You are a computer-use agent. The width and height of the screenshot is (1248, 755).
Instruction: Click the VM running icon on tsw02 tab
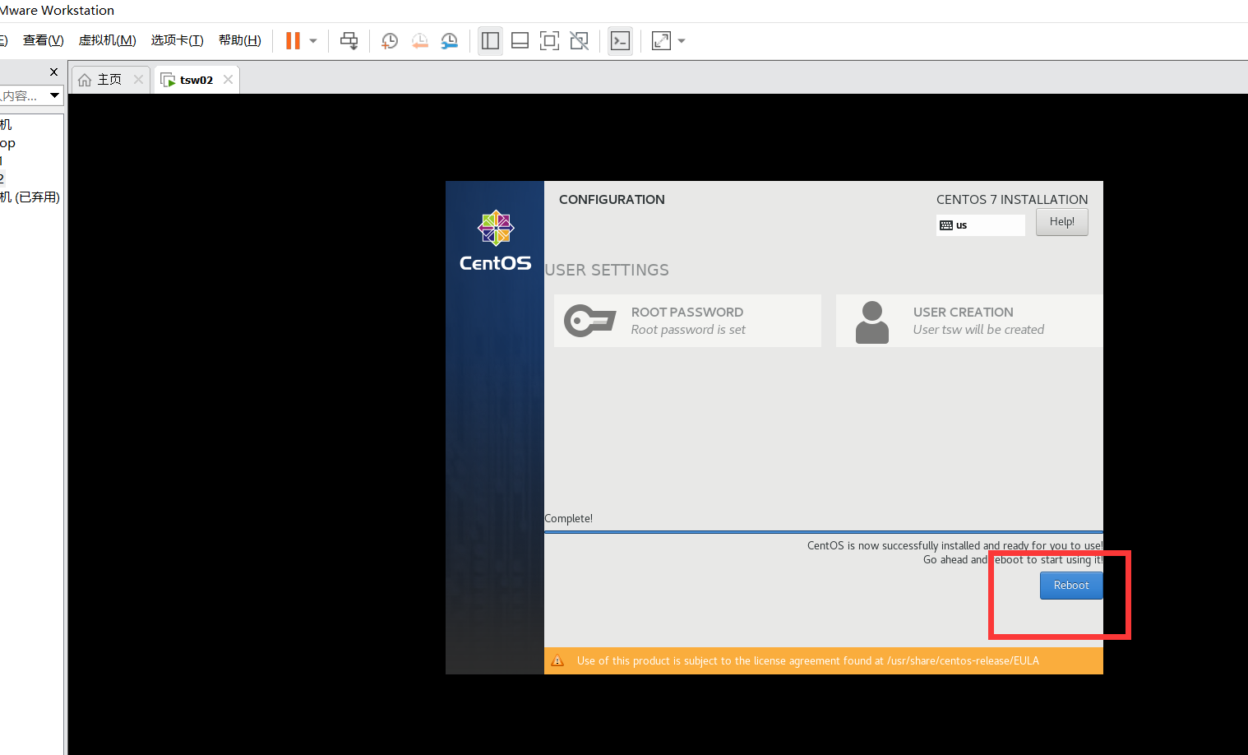[x=168, y=80]
